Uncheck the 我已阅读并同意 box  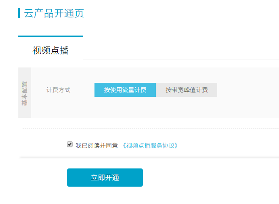click(70, 145)
